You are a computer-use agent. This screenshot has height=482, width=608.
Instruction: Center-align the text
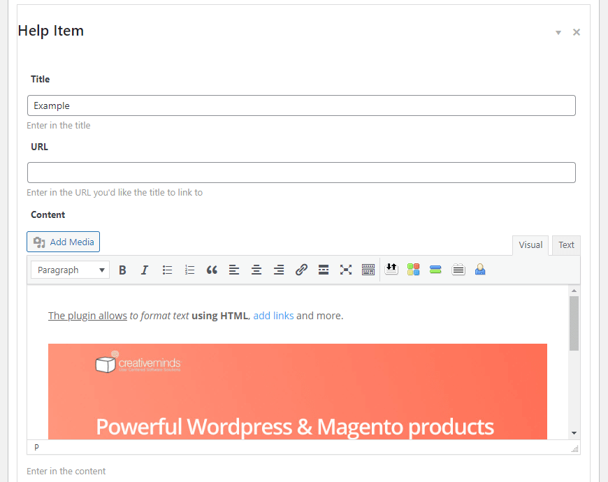pyautogui.click(x=256, y=270)
